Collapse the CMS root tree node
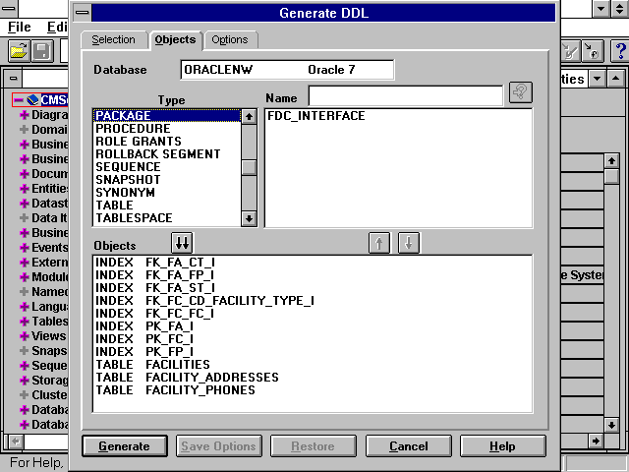Image resolution: width=629 pixels, height=472 pixels. coord(19,99)
